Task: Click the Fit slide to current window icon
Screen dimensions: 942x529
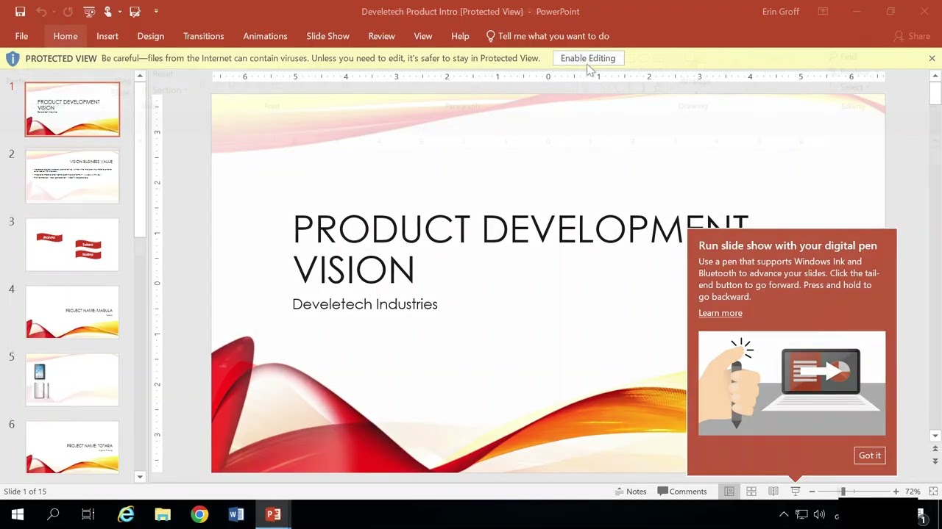Action: click(932, 492)
